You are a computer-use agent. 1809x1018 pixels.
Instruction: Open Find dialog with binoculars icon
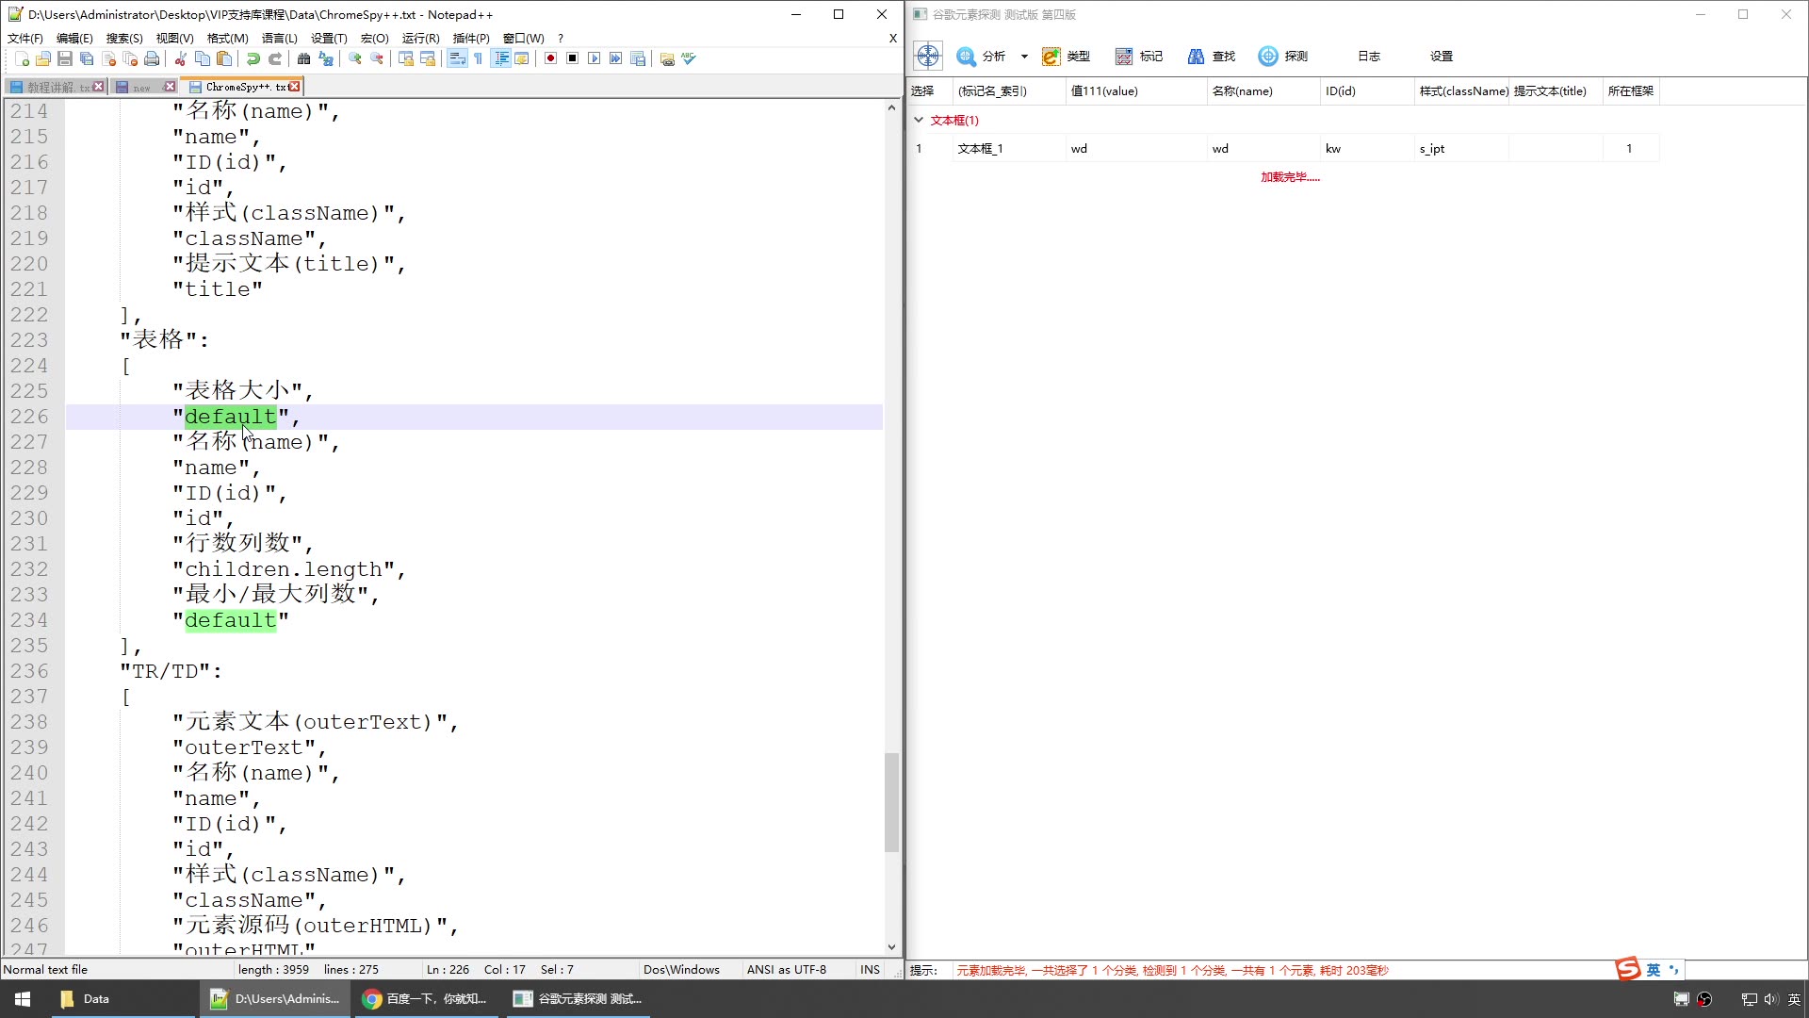click(x=304, y=58)
